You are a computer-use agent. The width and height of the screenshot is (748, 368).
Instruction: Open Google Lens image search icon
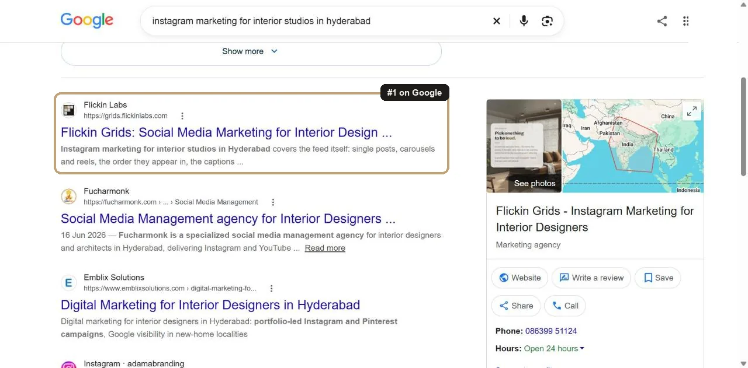[547, 21]
